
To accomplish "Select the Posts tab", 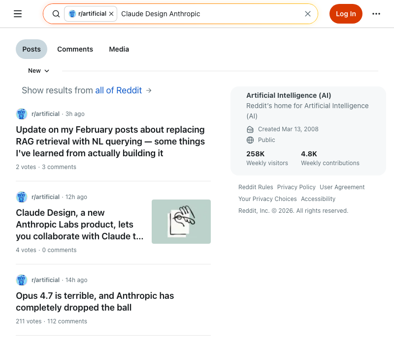I will point(32,49).
